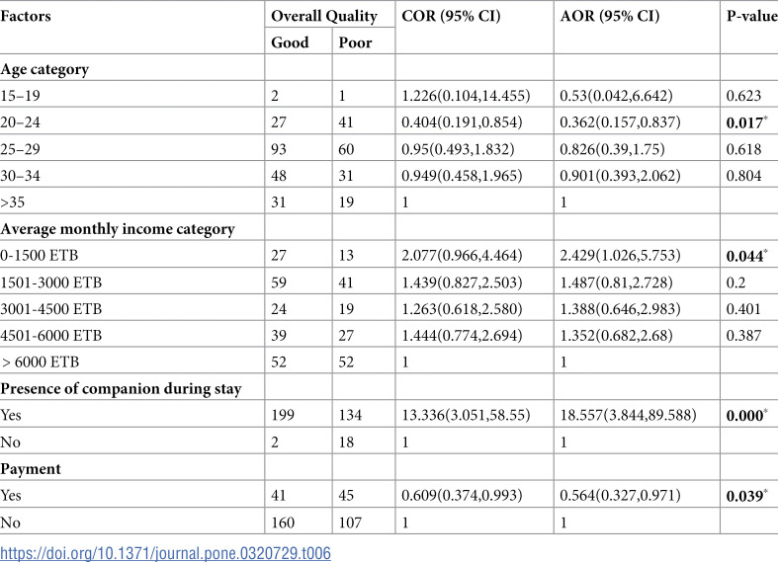
Task: Select the '>35' age row label
Action: tap(13, 202)
